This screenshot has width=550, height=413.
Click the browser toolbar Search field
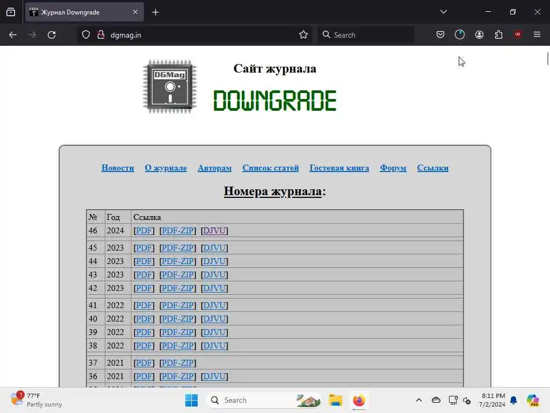(x=366, y=35)
